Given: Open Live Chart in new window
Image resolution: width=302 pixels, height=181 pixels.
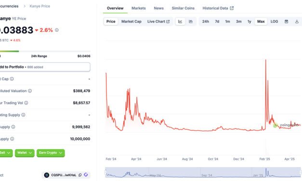Looking at the screenshot, I should (x=158, y=21).
